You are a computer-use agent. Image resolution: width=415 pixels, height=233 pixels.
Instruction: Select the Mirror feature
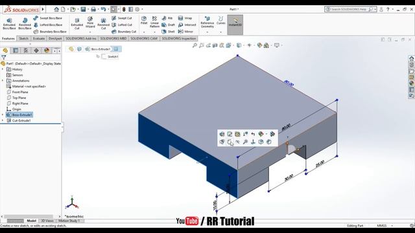pyautogui.click(x=185, y=32)
